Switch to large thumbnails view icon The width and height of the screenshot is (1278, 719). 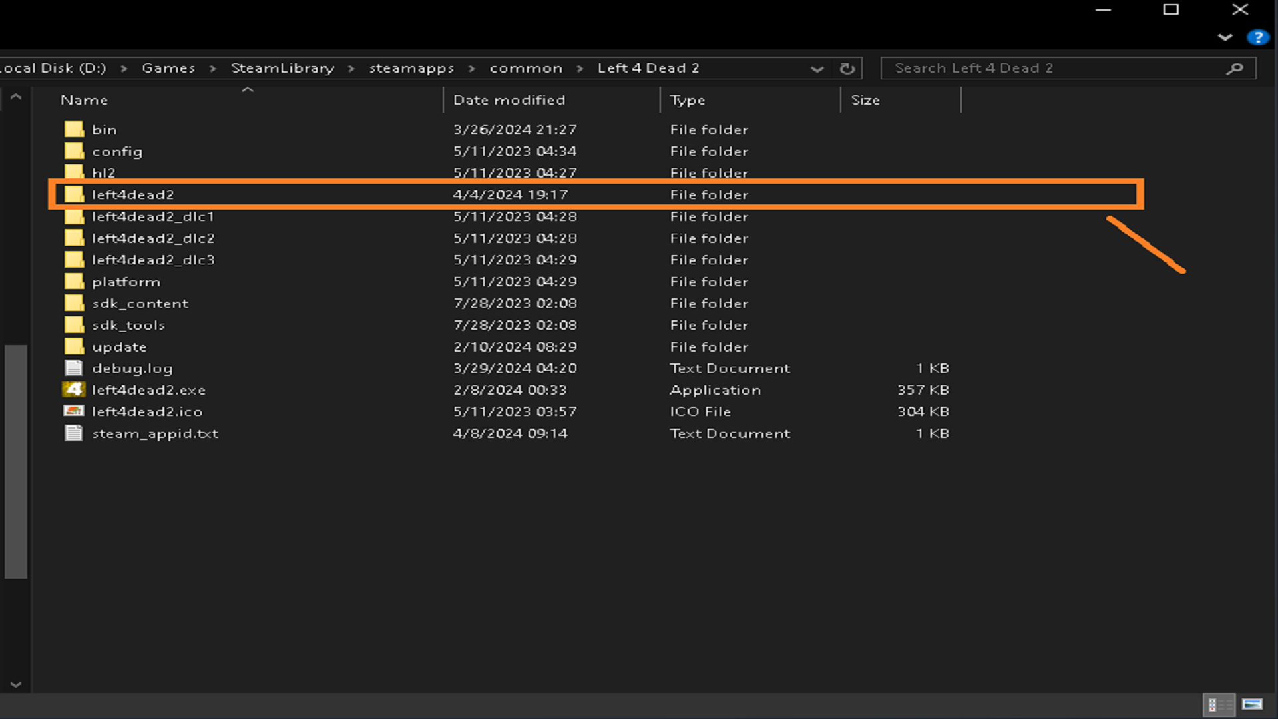tap(1252, 704)
